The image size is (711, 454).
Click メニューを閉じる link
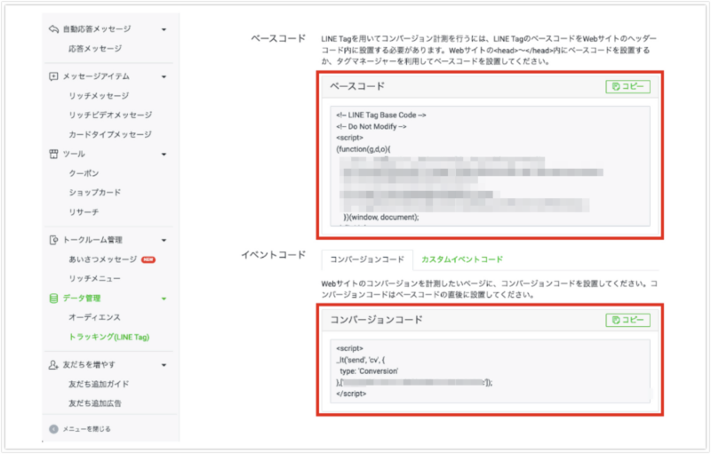[x=86, y=429]
